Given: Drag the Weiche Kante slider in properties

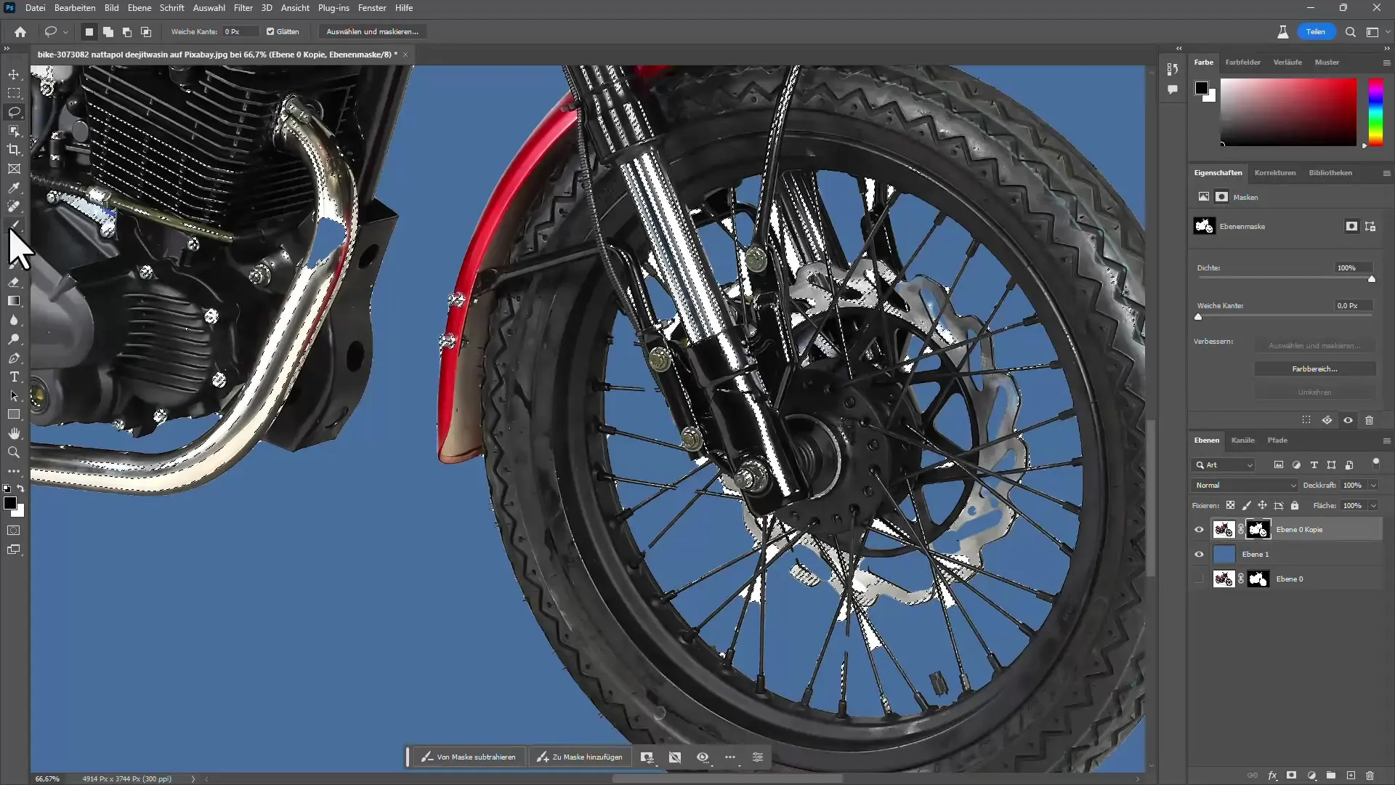Looking at the screenshot, I should [x=1197, y=316].
